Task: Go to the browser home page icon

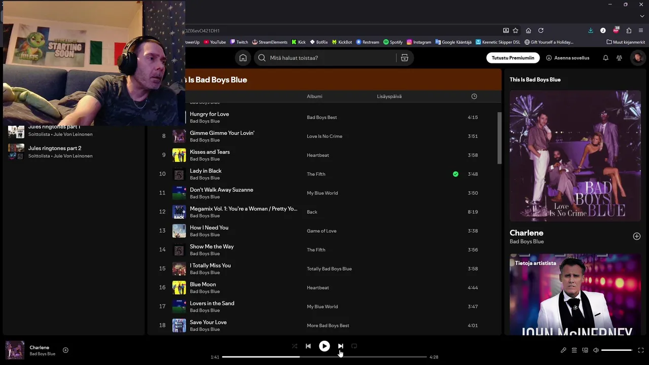Action: (x=528, y=30)
